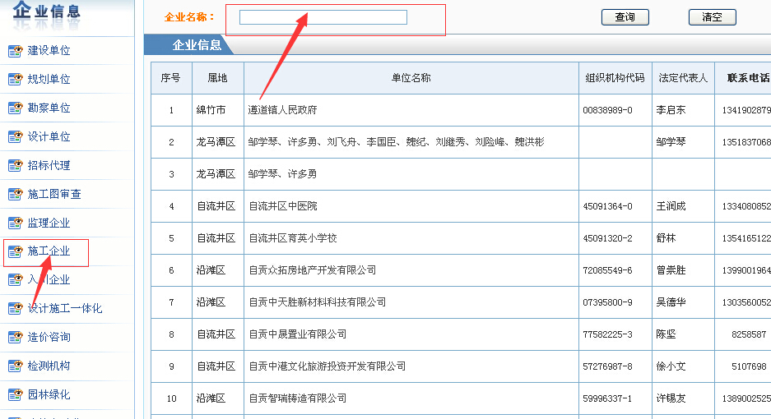
Task: Open the 设计施工一体化 menu item
Action: 65,309
